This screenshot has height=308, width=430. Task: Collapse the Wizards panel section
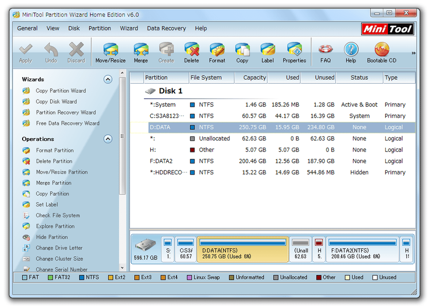[107, 80]
